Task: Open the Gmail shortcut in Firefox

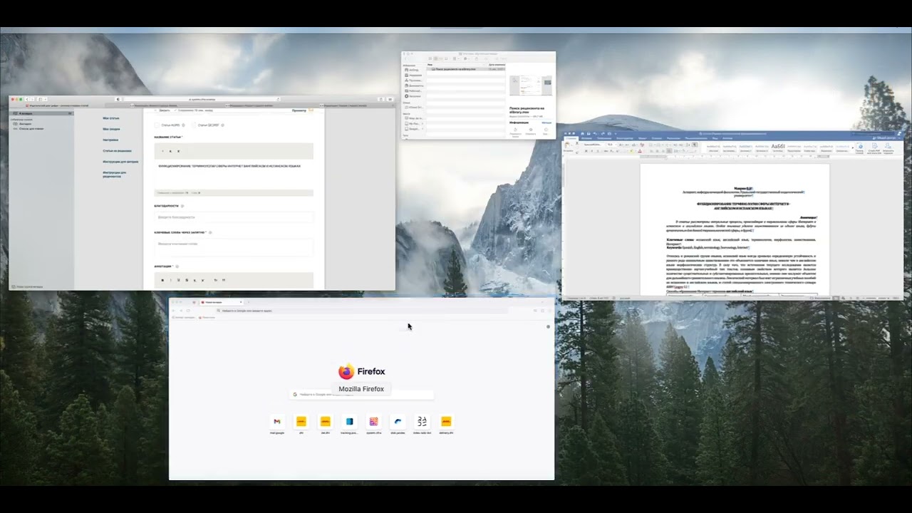Action: (277, 422)
